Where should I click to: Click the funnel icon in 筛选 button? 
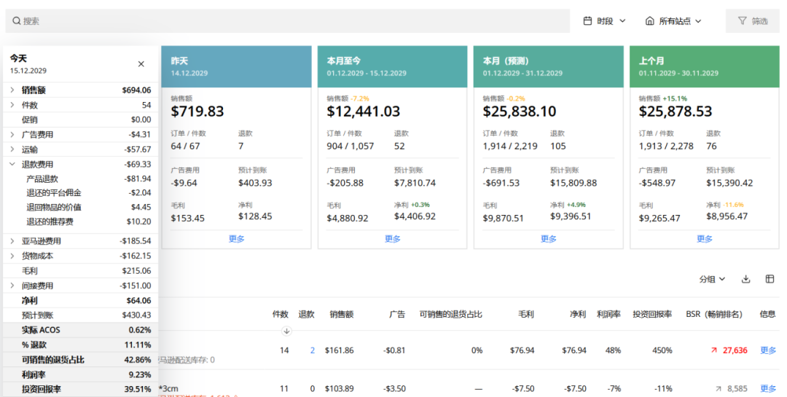(742, 21)
